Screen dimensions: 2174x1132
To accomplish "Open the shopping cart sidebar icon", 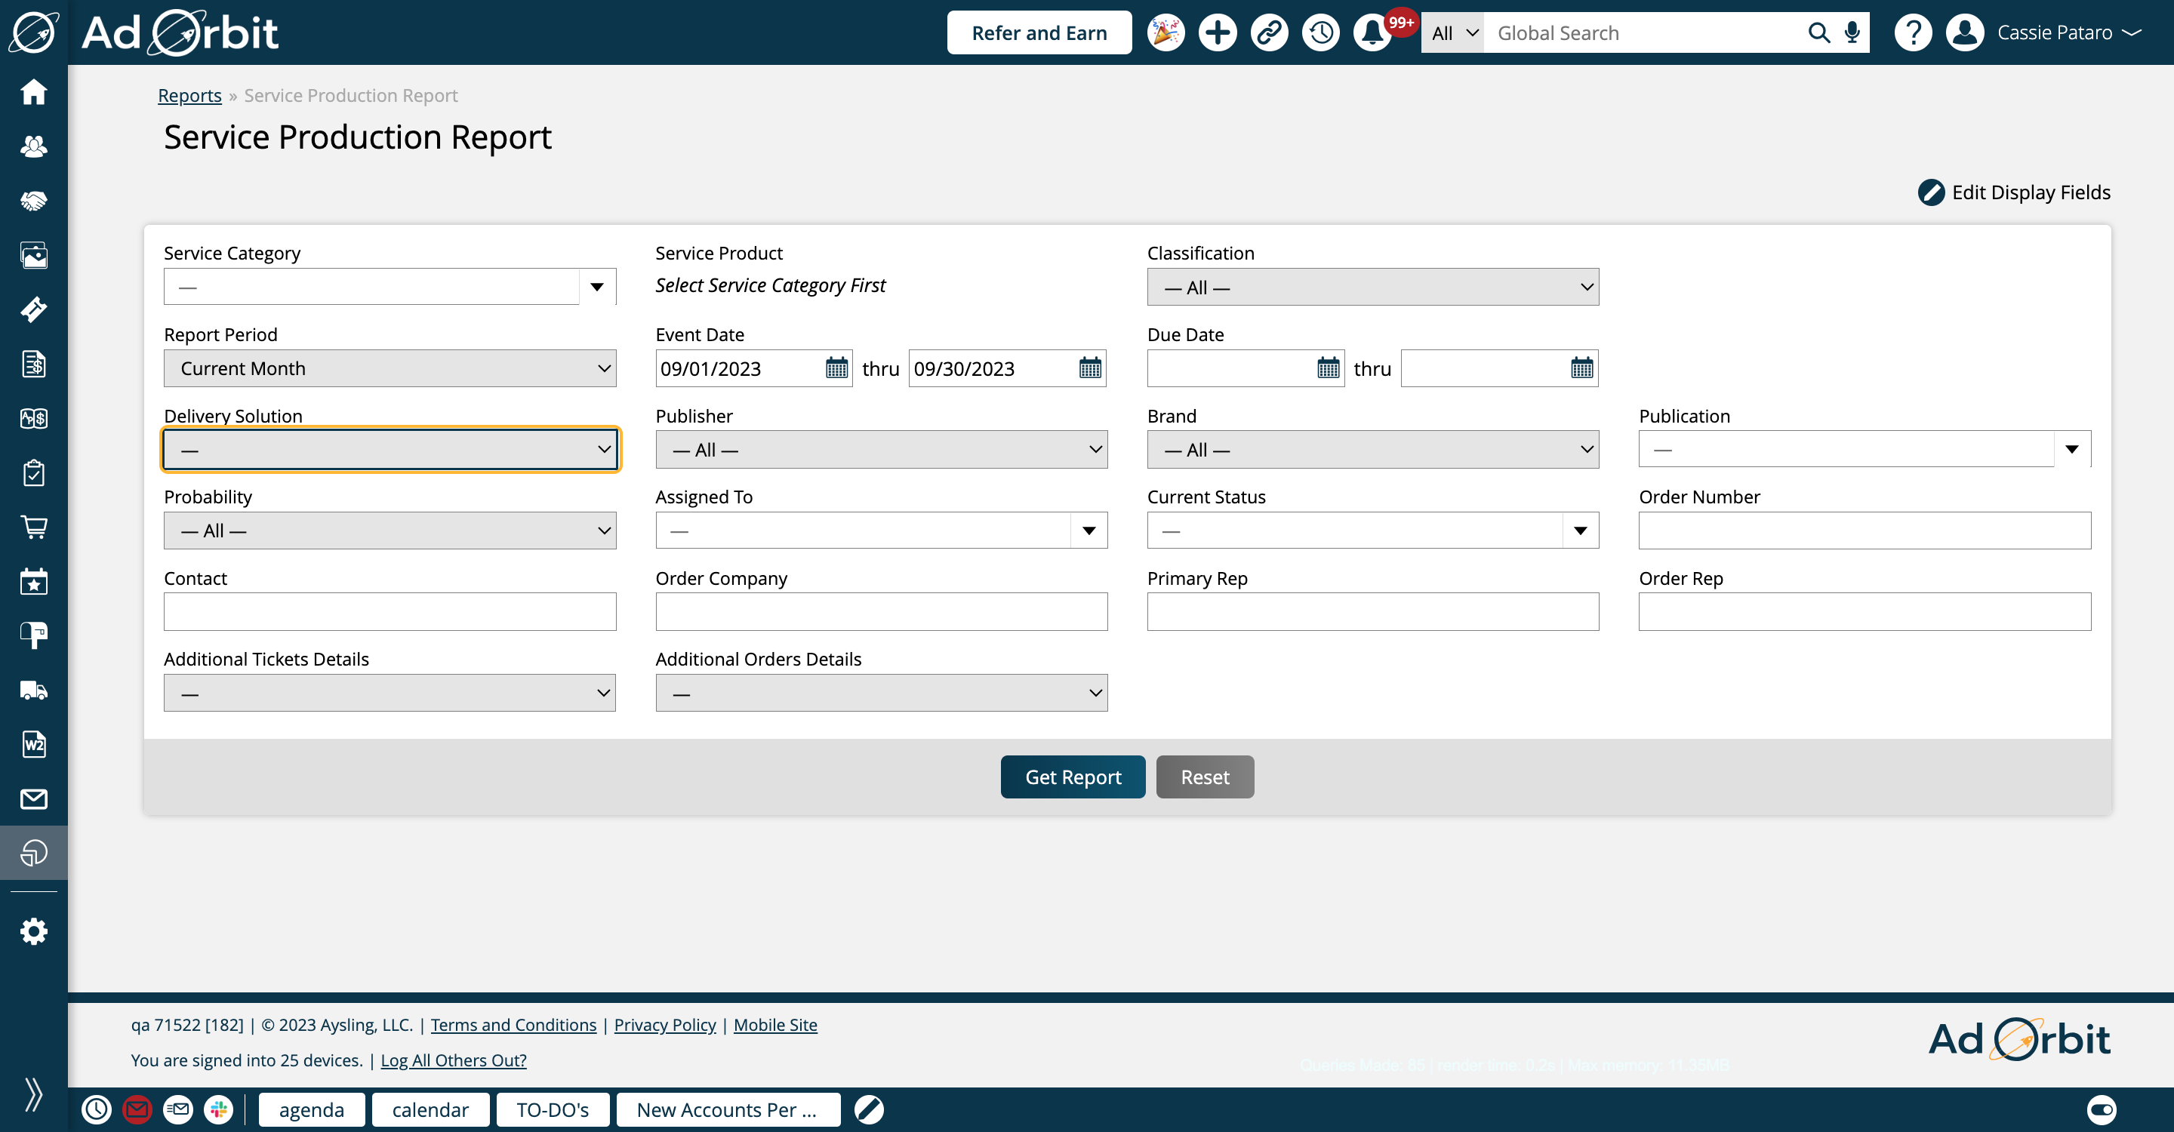I will (34, 528).
